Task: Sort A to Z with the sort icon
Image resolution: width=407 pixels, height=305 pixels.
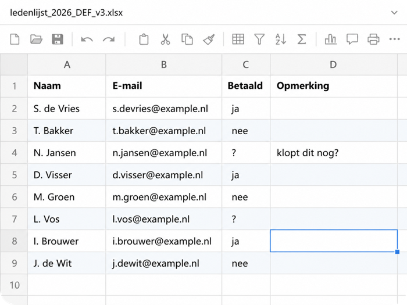Action: click(x=281, y=40)
